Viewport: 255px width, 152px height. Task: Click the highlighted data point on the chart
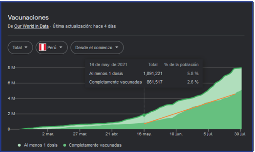click(144, 115)
